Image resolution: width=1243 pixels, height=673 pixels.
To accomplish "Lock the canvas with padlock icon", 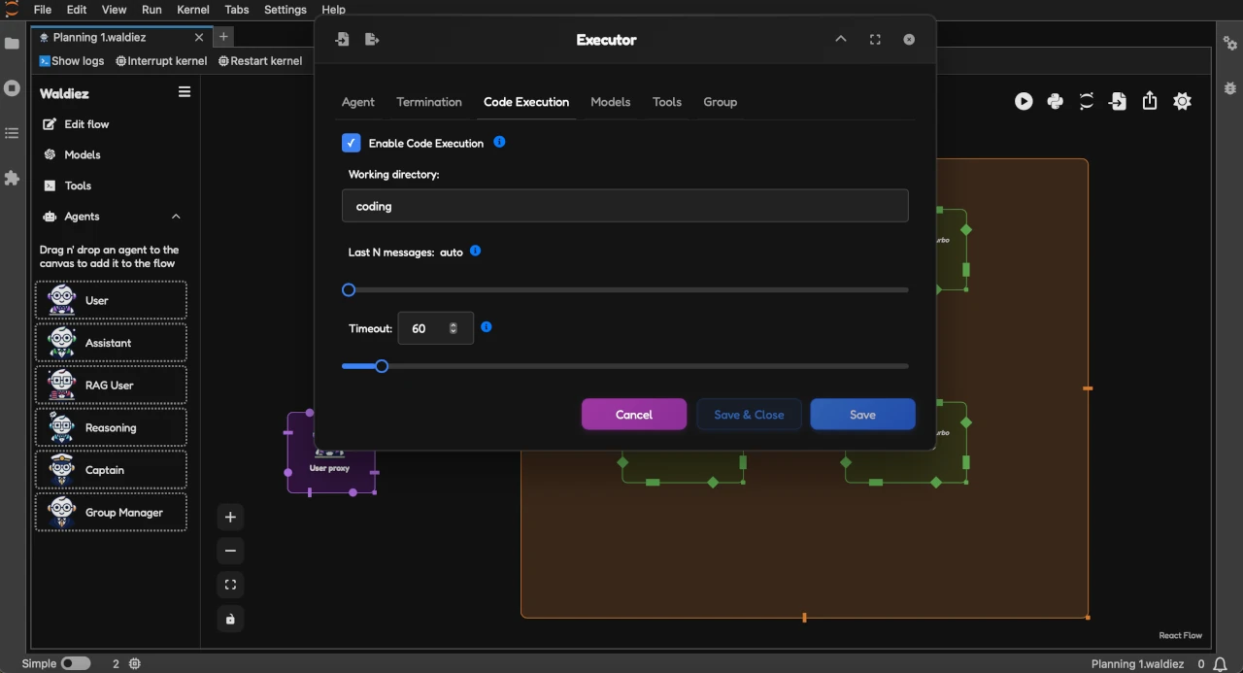I will pyautogui.click(x=230, y=619).
